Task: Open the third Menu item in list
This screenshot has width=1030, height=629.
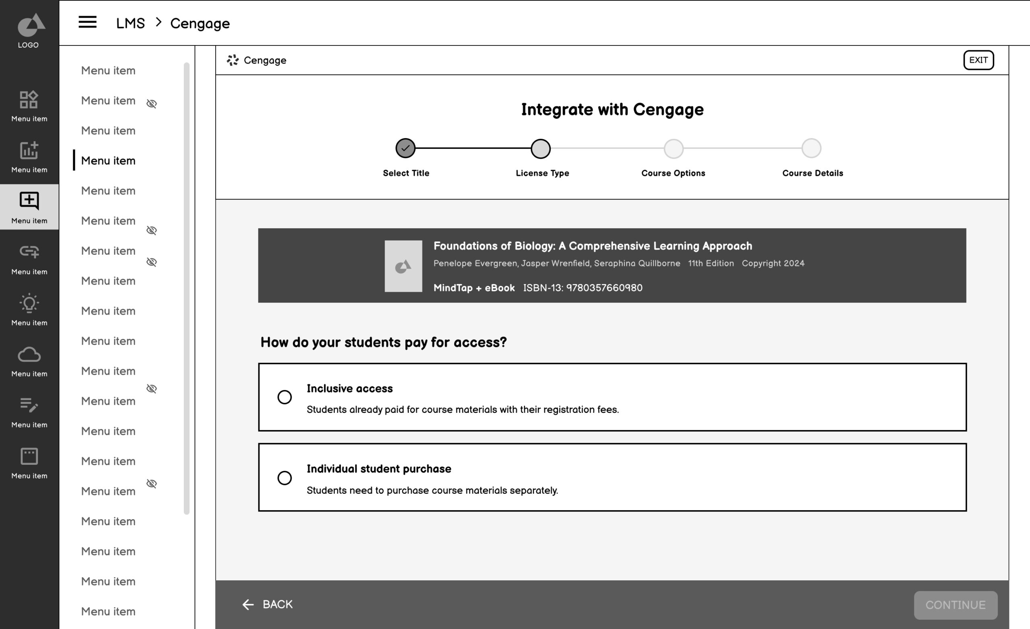Action: click(108, 131)
